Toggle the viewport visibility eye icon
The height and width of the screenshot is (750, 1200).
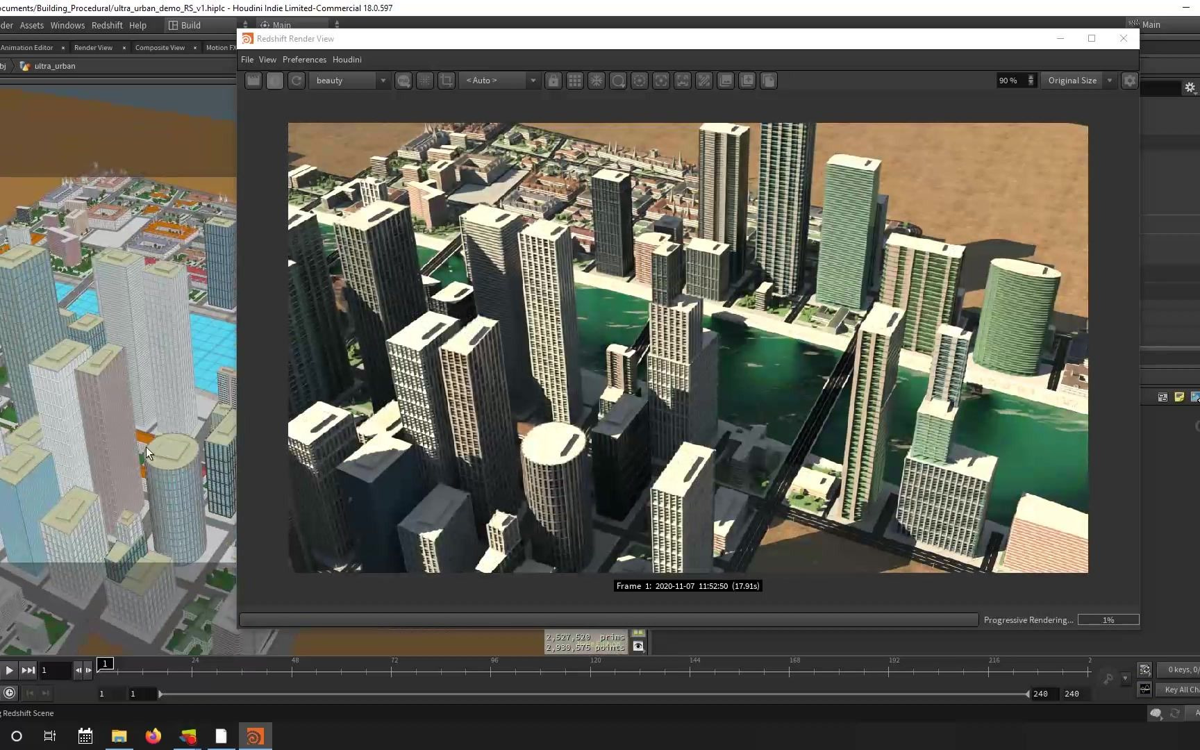pyautogui.click(x=638, y=647)
